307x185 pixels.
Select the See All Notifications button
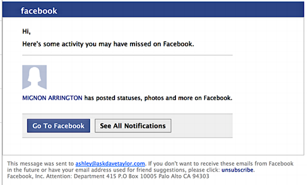tap(133, 126)
